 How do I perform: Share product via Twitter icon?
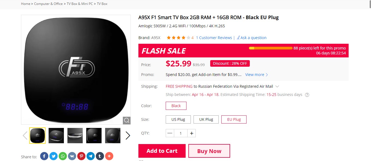coord(54,156)
